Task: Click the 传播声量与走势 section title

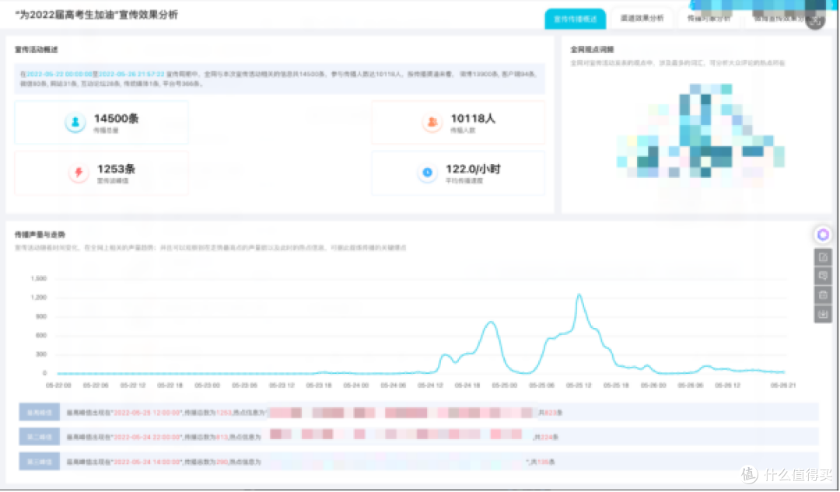Action: tap(40, 235)
